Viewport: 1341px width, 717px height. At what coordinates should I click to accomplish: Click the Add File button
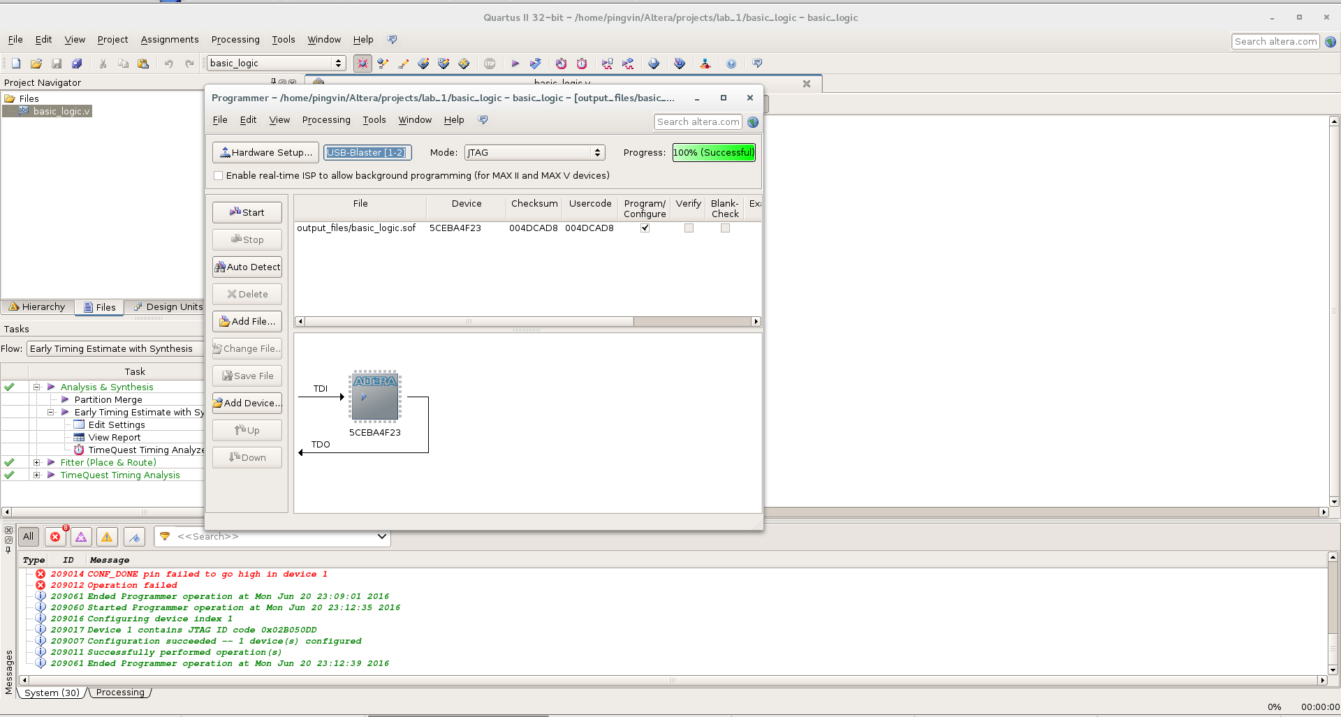pyautogui.click(x=247, y=322)
